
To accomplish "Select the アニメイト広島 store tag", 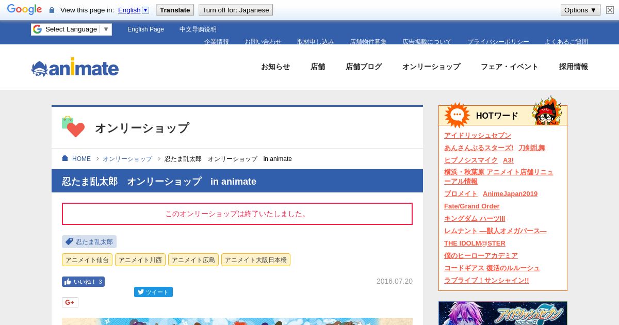I will (x=193, y=260).
